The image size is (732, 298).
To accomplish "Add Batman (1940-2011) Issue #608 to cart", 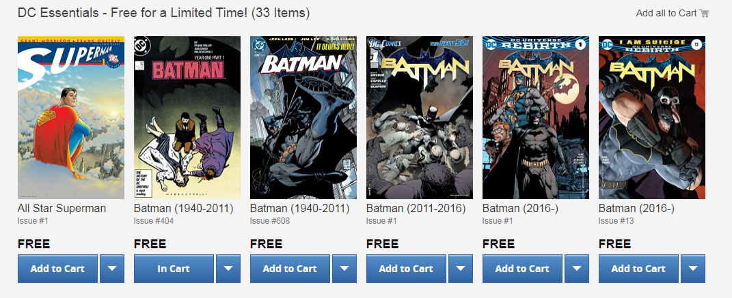I will 290,269.
